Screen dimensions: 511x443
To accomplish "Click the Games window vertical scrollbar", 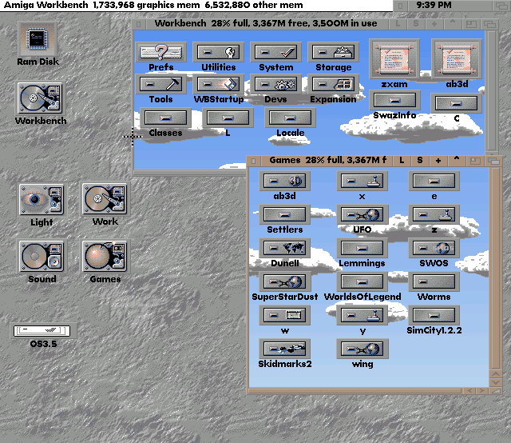I will [496, 269].
